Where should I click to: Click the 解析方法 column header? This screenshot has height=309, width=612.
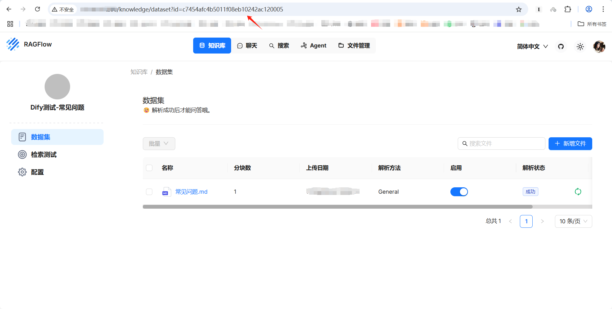pyautogui.click(x=389, y=168)
